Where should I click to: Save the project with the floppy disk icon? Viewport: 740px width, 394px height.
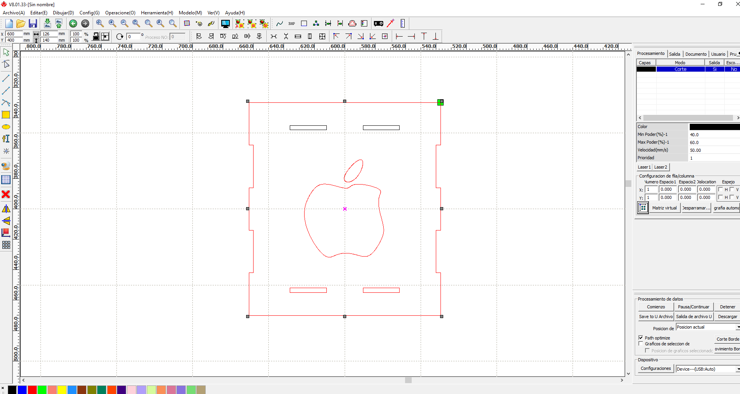pyautogui.click(x=33, y=23)
